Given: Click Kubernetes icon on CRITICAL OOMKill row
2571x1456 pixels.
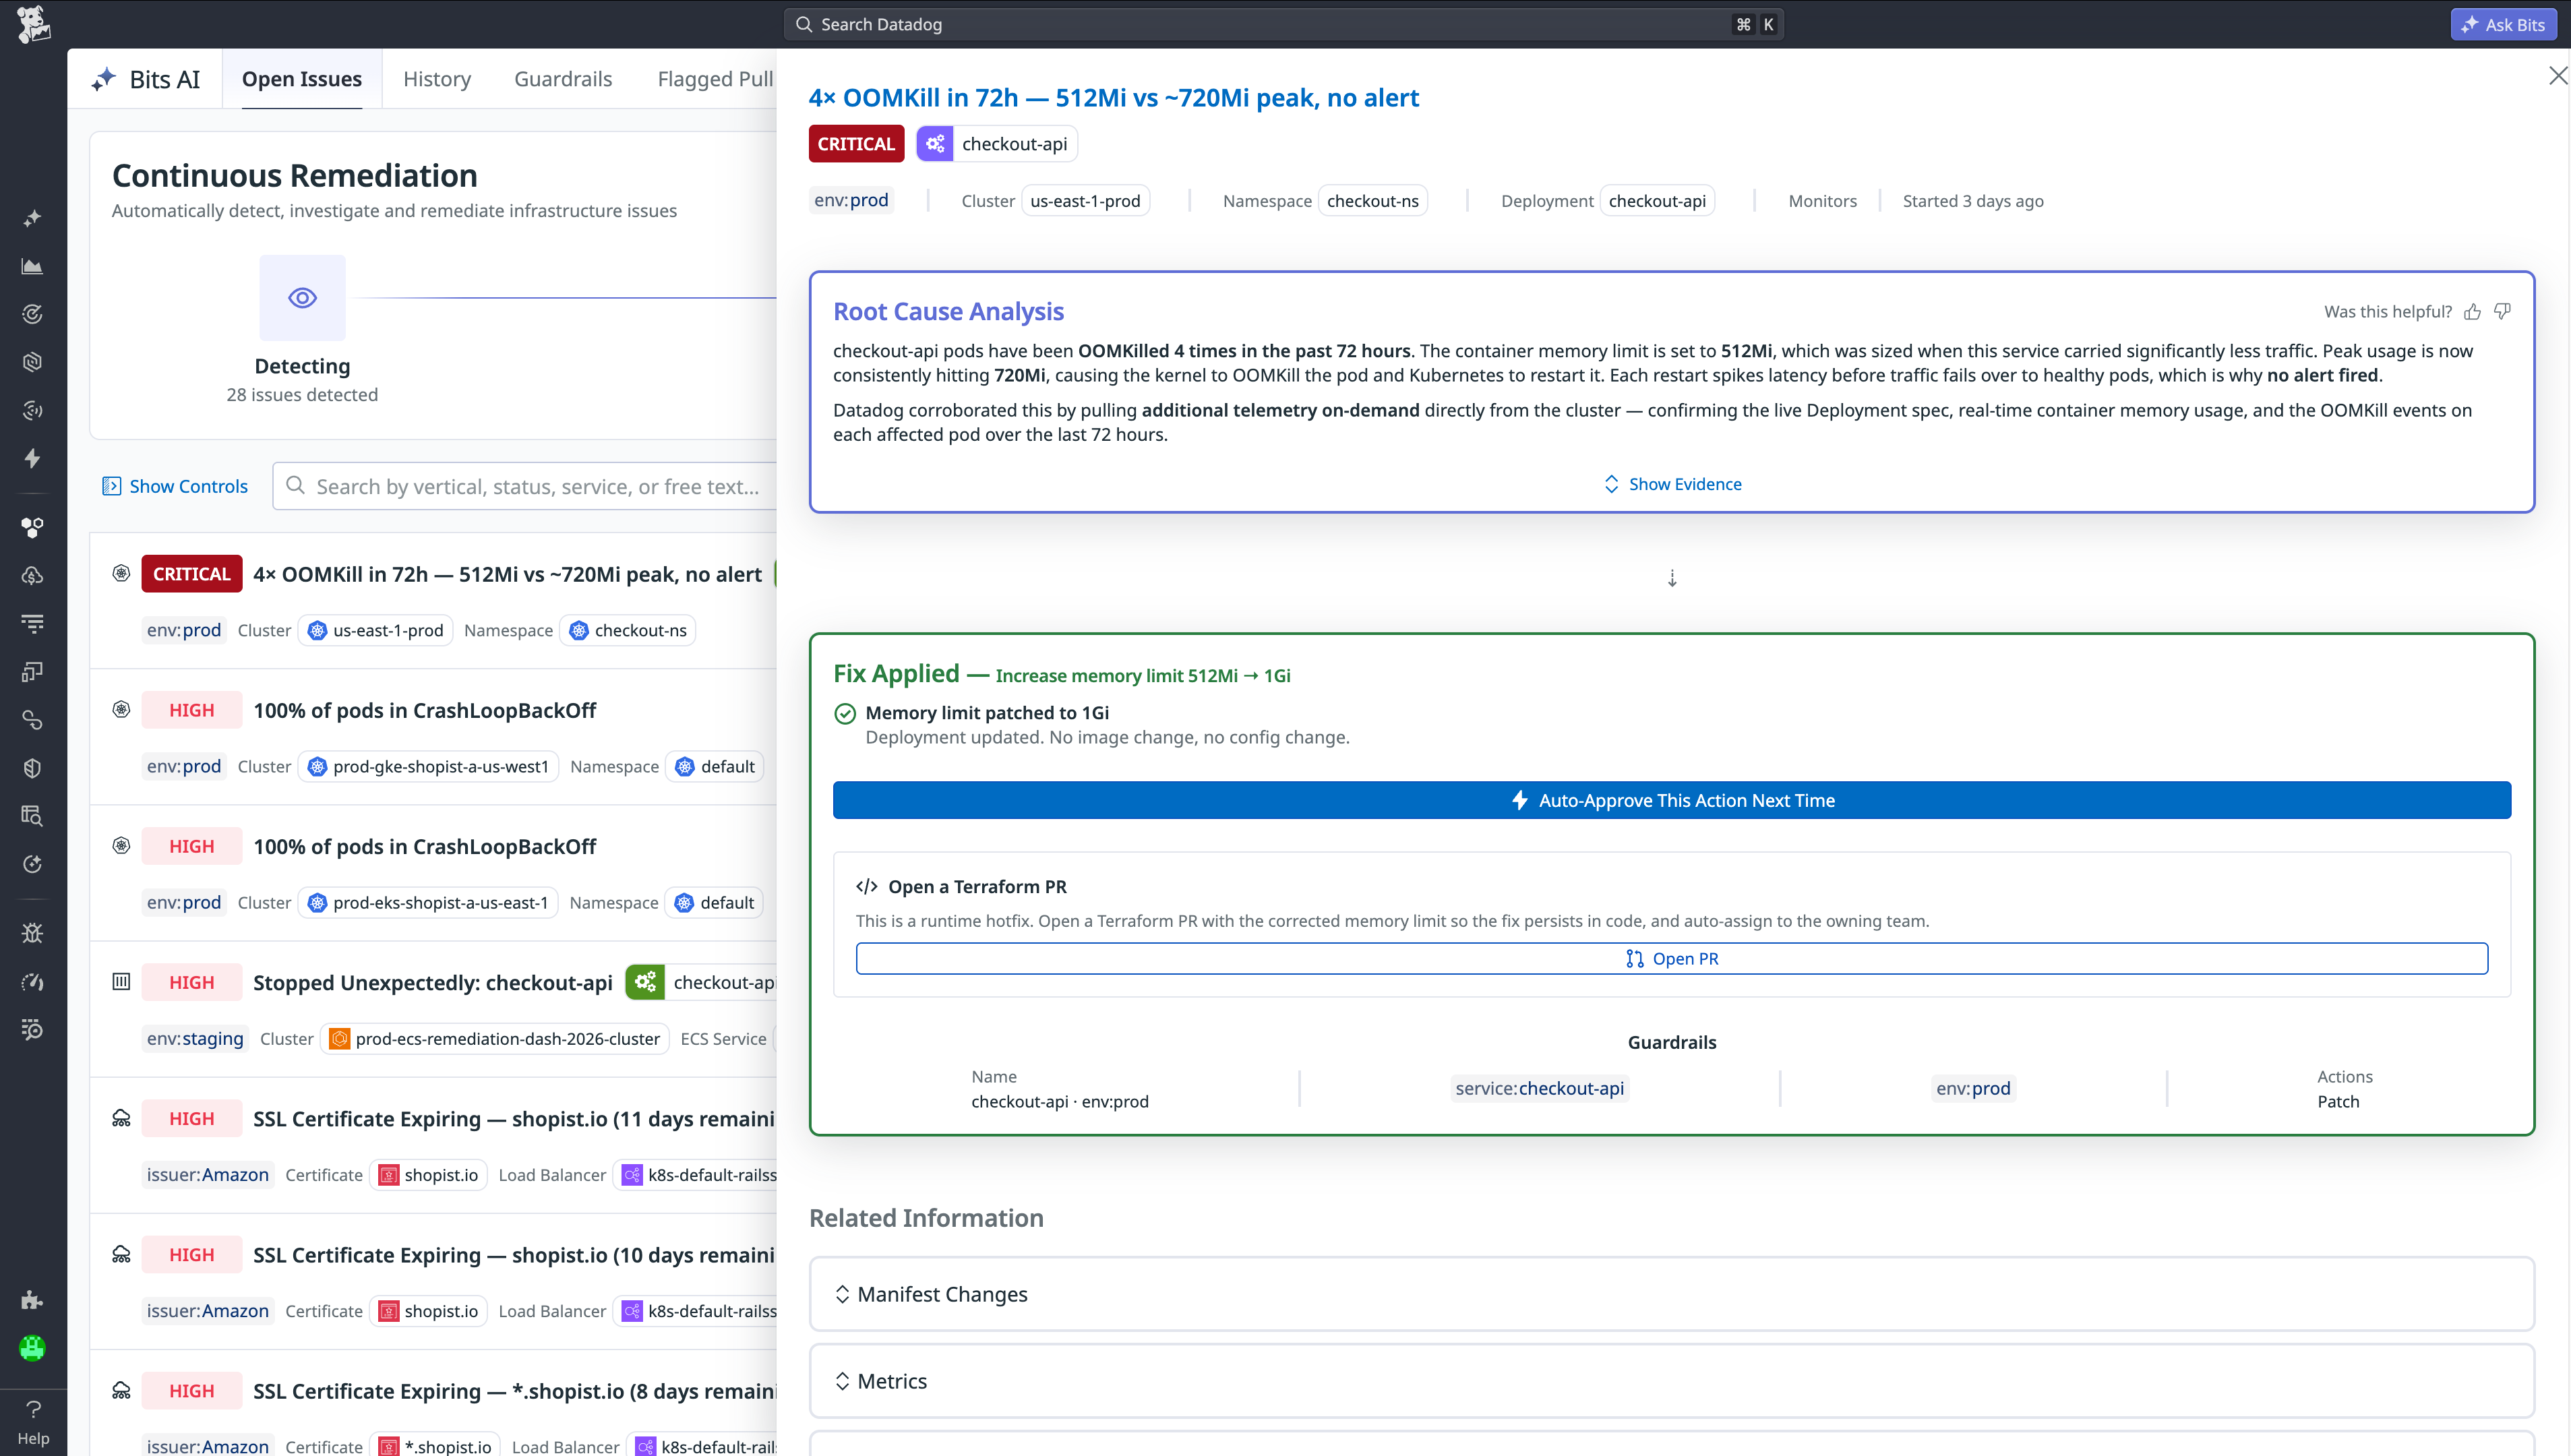Looking at the screenshot, I should pyautogui.click(x=121, y=573).
